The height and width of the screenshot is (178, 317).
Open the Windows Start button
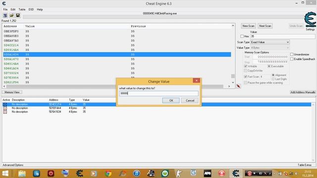5,174
